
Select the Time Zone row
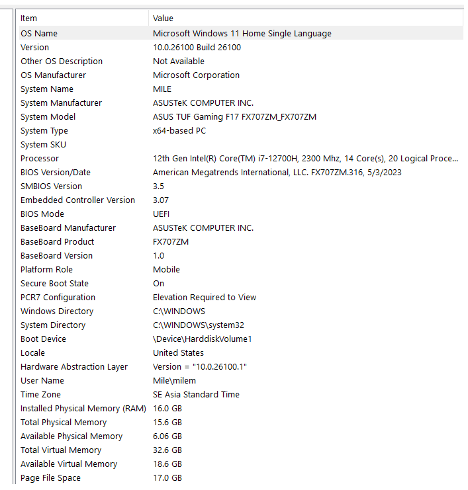[241, 394]
